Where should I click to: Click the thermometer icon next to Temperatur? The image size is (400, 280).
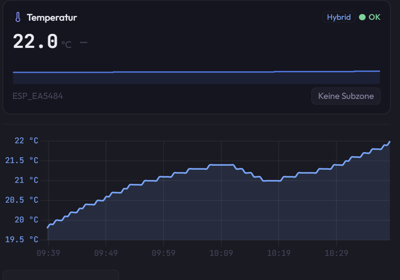[17, 17]
